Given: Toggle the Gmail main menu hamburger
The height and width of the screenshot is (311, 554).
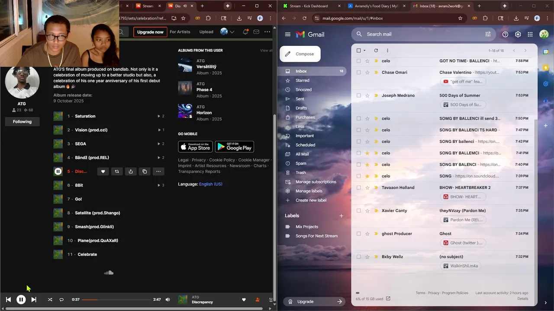Looking at the screenshot, I should click(x=287, y=35).
